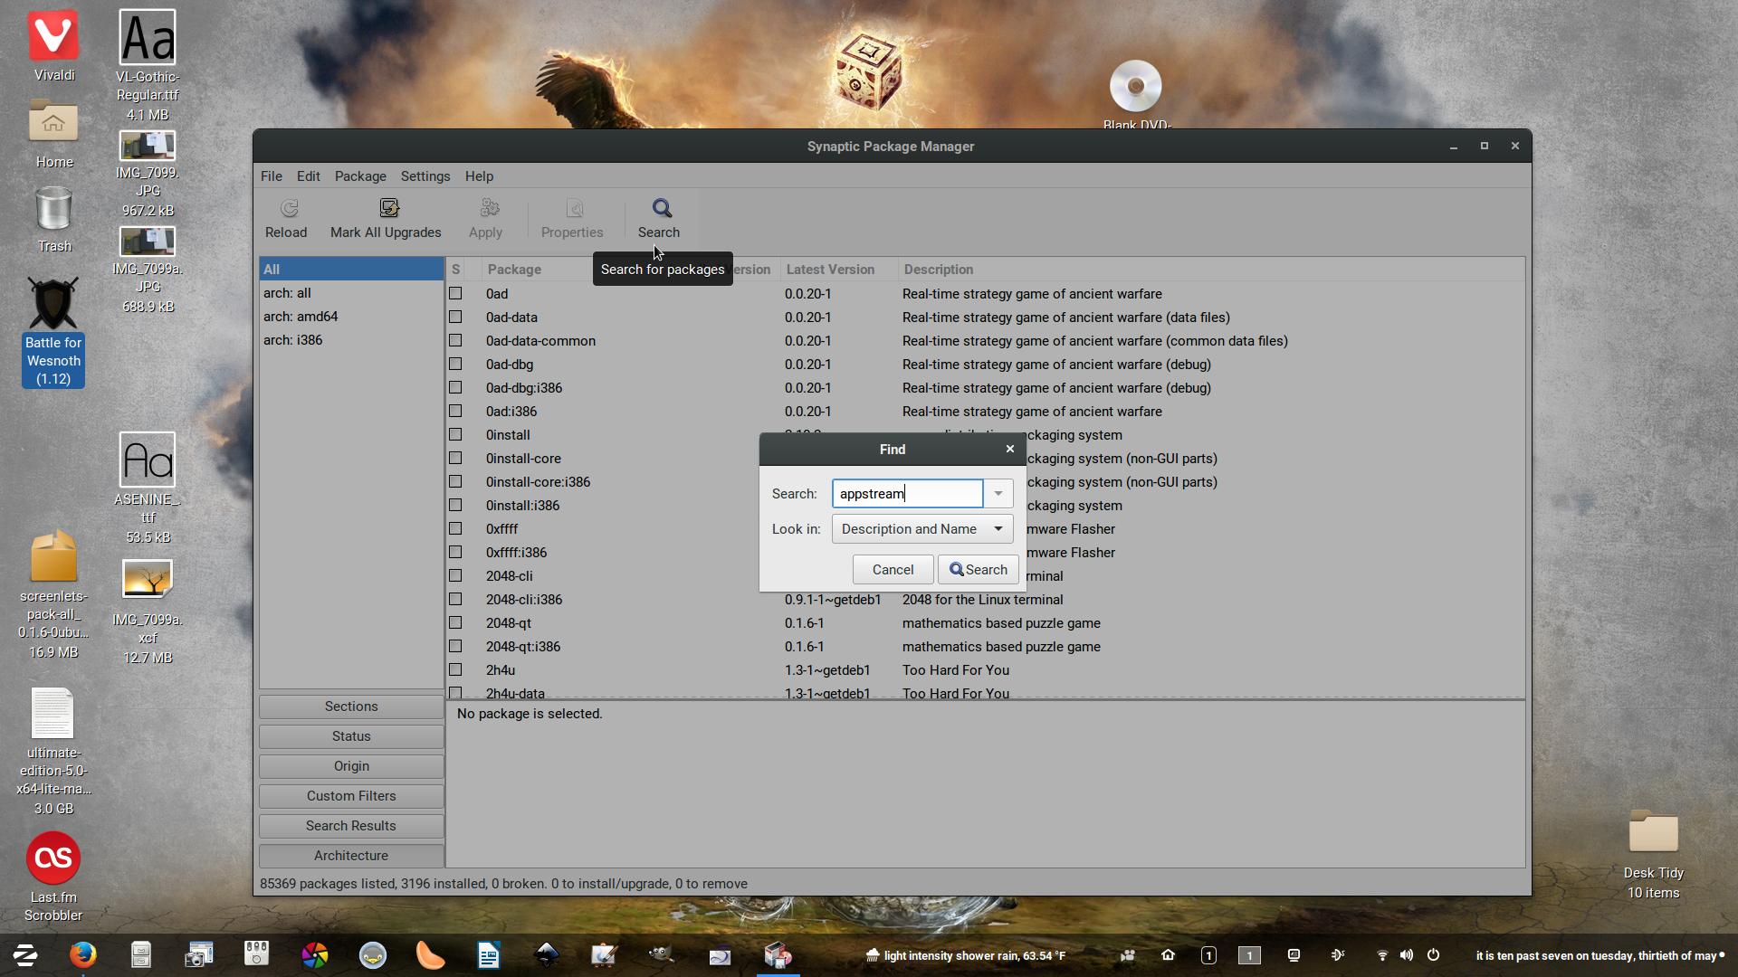Open Firefox from the taskbar
Viewport: 1738px width, 977px height.
[x=82, y=955]
